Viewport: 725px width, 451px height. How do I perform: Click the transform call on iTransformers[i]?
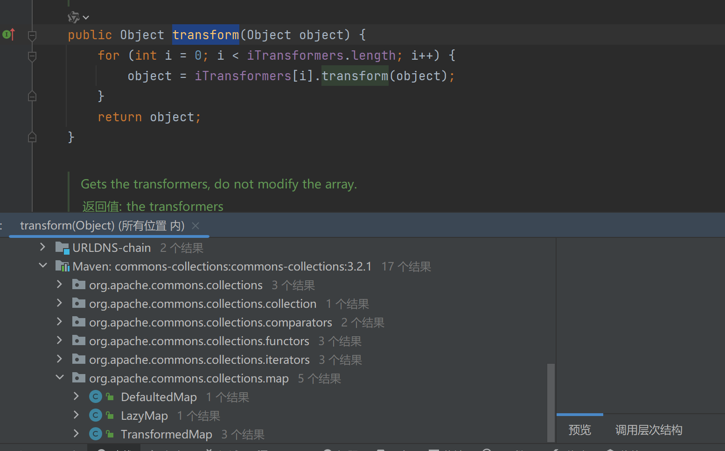pyautogui.click(x=355, y=76)
